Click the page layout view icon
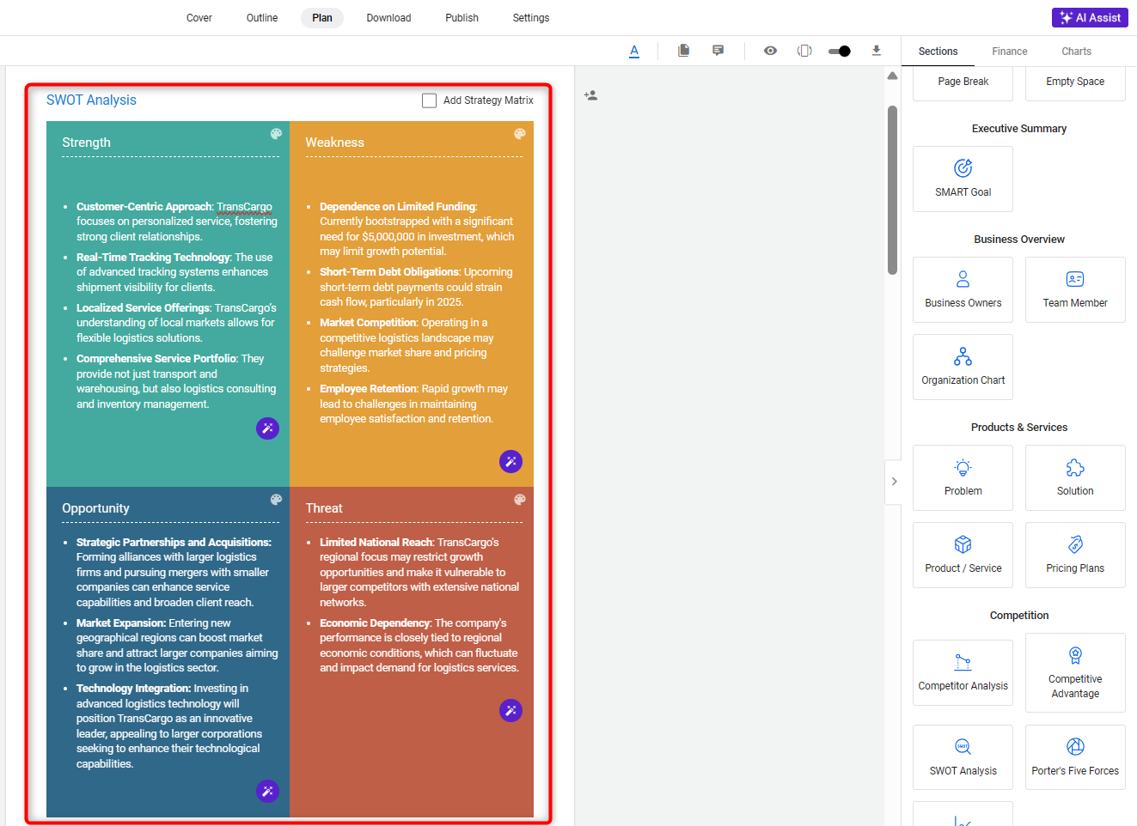The image size is (1137, 826). click(x=804, y=51)
